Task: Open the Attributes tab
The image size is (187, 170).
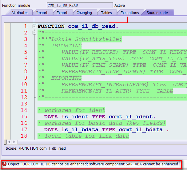Action: [x=20, y=13]
